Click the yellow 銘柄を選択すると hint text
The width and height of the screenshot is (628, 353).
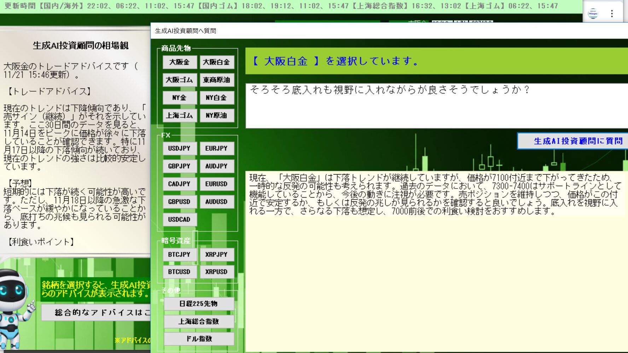[95, 289]
